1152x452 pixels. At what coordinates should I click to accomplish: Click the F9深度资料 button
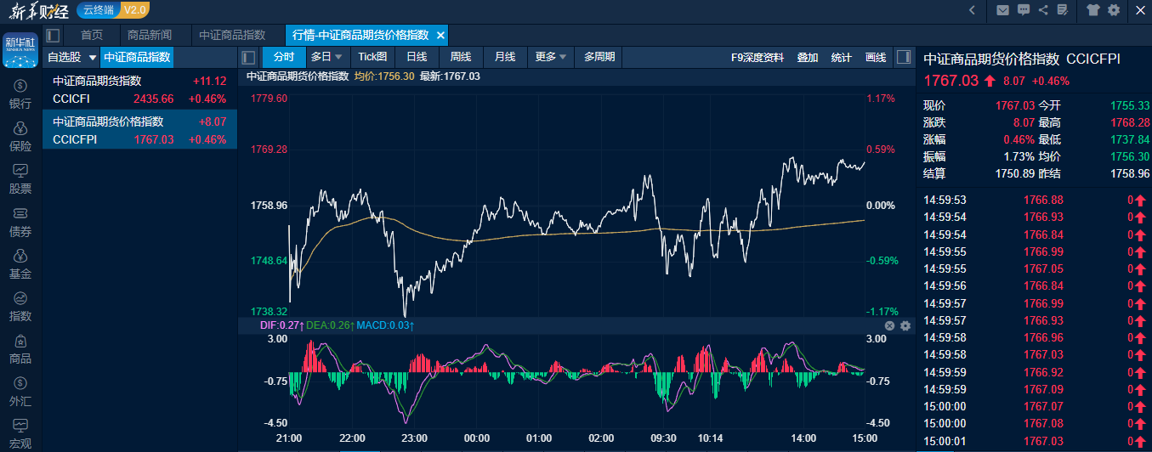point(758,58)
